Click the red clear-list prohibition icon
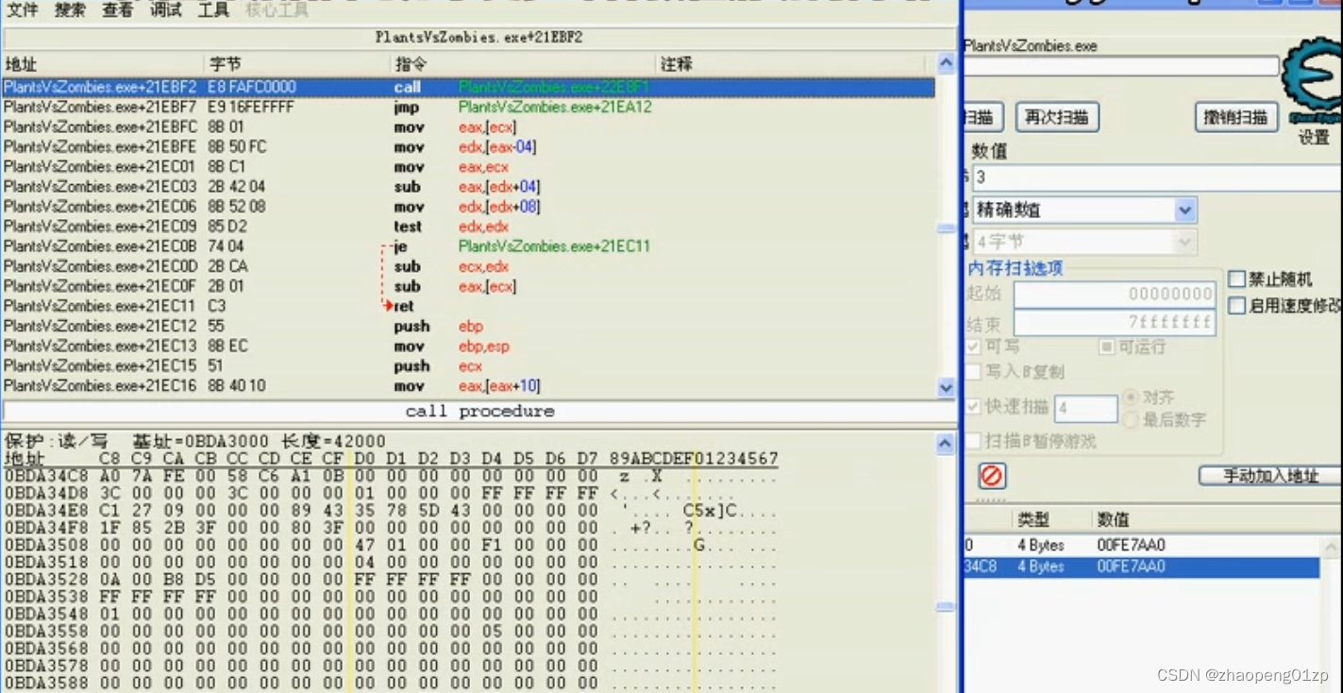The image size is (1343, 693). tap(991, 475)
